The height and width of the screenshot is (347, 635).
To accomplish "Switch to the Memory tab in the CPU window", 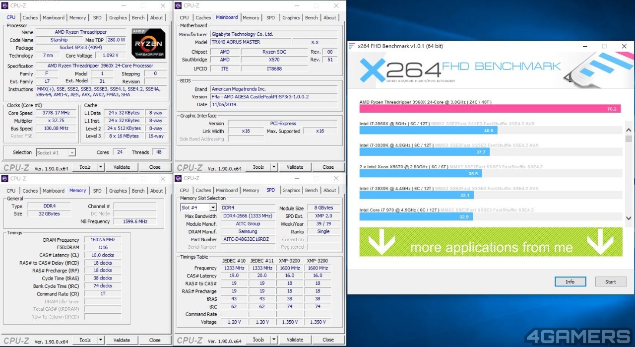I will tap(77, 17).
